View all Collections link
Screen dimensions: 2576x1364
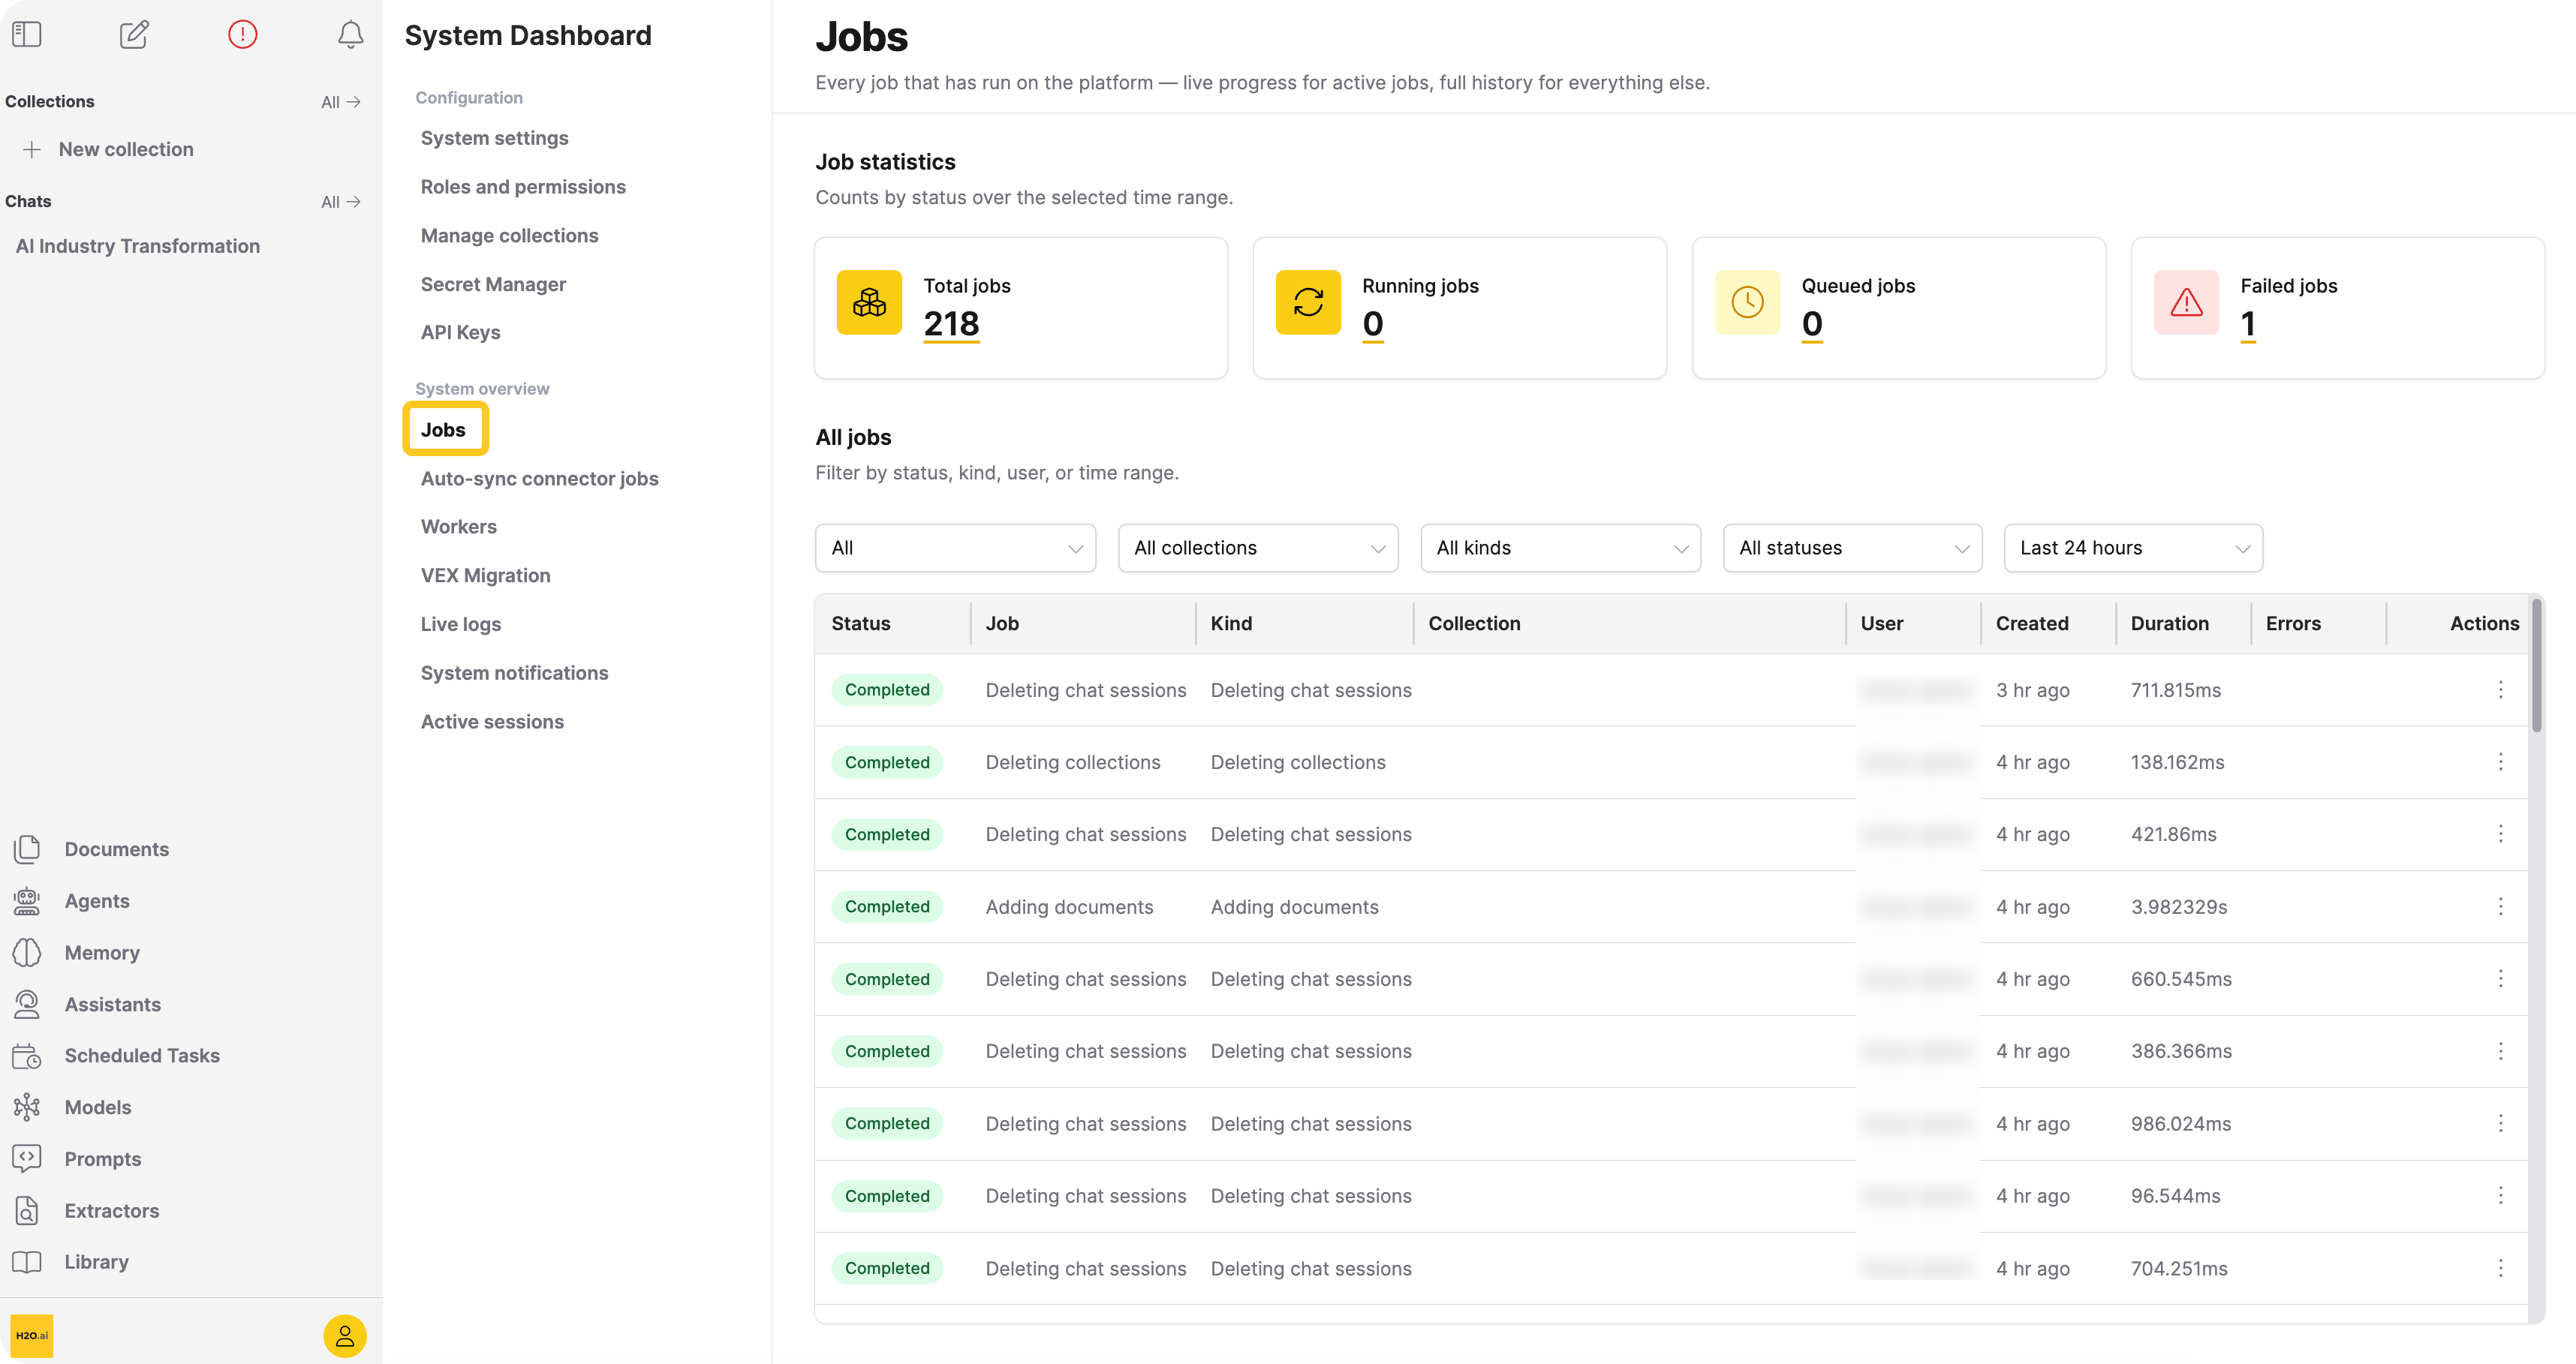coord(340,102)
